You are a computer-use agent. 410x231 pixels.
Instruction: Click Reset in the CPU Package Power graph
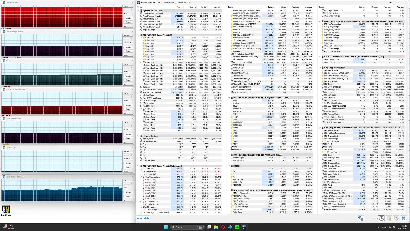pyautogui.click(x=128, y=51)
